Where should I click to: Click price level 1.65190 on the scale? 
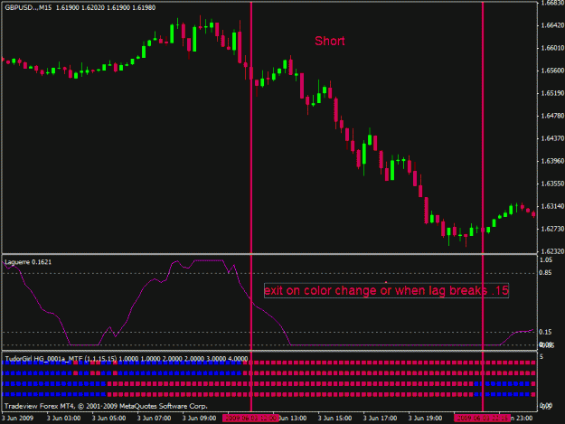pos(552,93)
